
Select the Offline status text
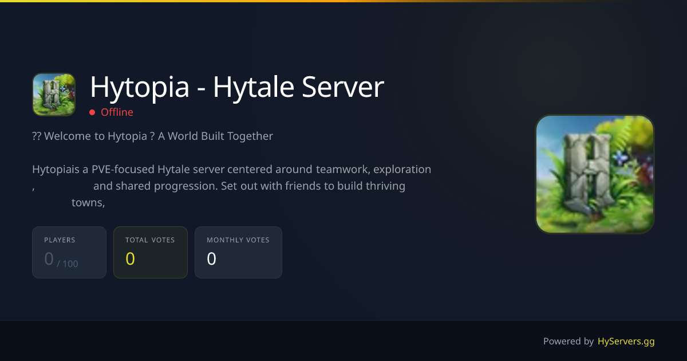click(x=117, y=112)
